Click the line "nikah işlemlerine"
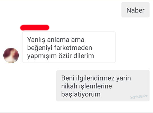 (x=86, y=86)
